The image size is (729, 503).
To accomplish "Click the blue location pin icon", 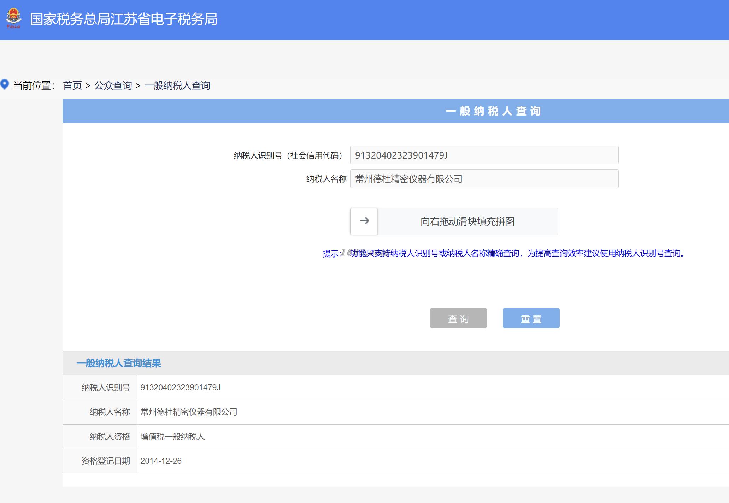I will pos(5,84).
